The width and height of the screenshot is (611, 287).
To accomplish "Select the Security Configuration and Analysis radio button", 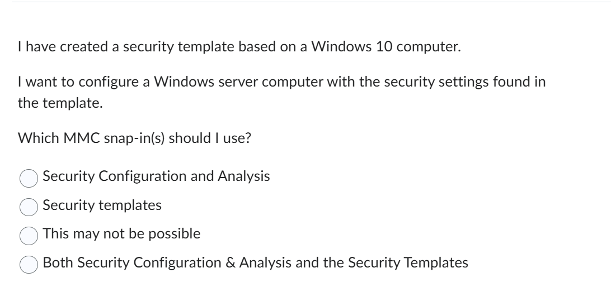I will click(x=29, y=178).
